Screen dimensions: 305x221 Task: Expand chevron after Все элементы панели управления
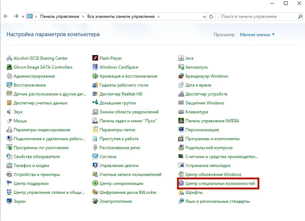[159, 17]
